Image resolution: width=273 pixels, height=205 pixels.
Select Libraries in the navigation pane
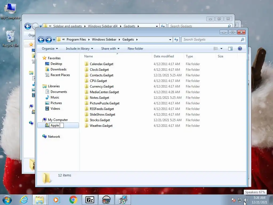(54, 86)
